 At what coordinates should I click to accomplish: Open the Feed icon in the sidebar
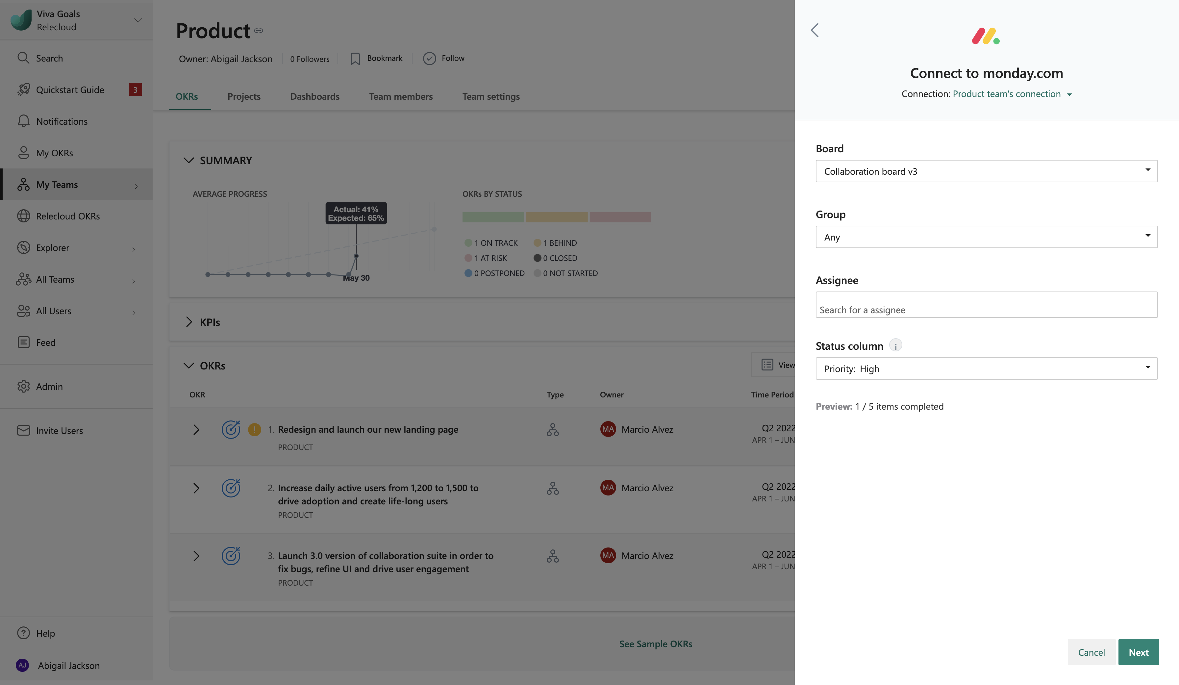[23, 342]
